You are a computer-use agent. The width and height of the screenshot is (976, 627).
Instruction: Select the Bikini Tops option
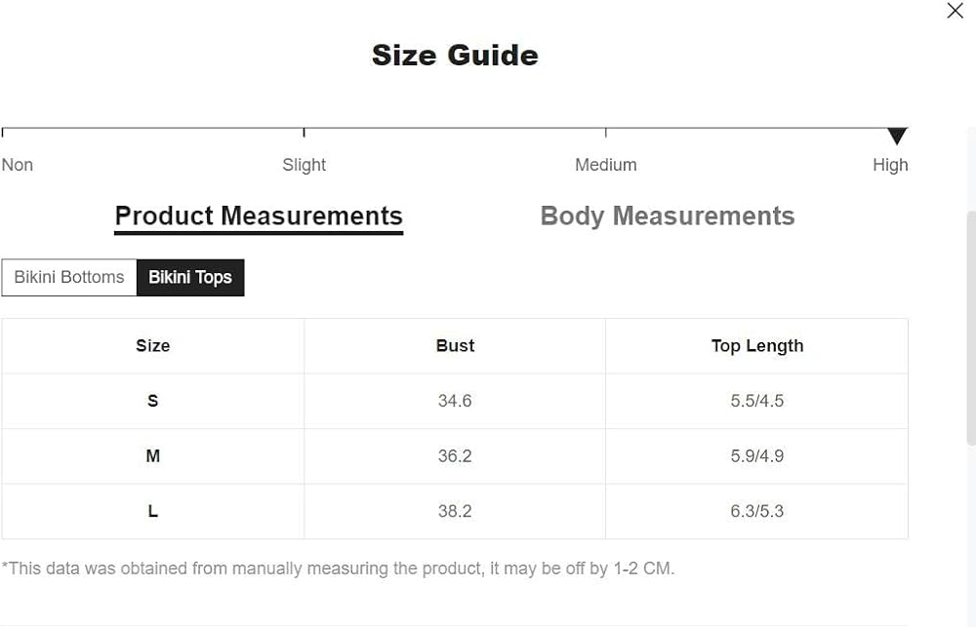(190, 277)
